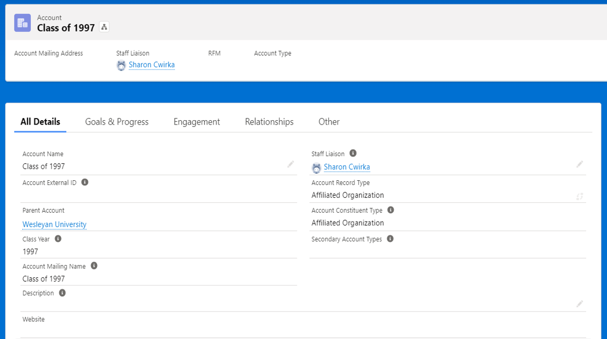This screenshot has height=339, width=607.
Task: Open the Wesleyan University parent account link
Action: pos(55,224)
